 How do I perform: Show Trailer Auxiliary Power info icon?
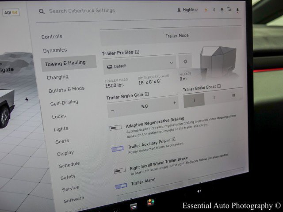[174, 140]
